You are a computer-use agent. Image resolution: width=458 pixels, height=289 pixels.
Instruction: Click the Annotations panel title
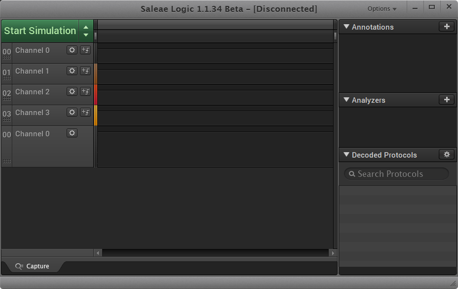pyautogui.click(x=373, y=27)
